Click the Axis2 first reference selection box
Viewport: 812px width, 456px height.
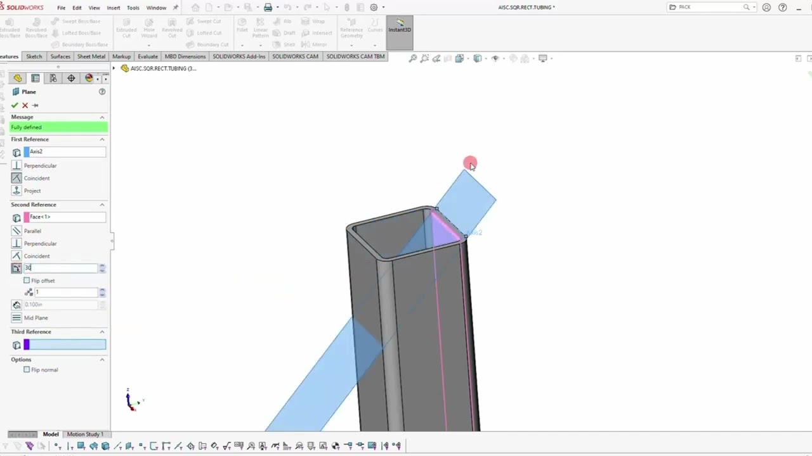65,152
